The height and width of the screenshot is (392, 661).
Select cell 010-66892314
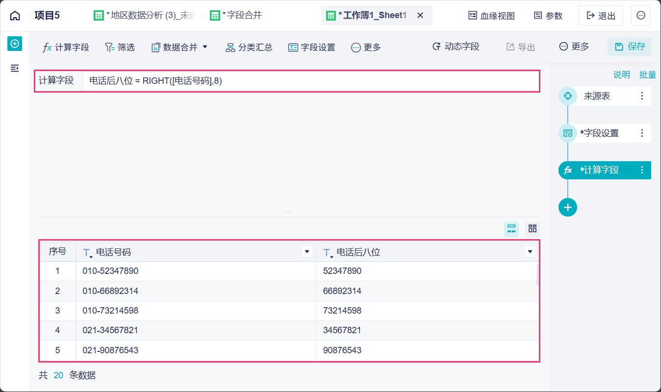coord(196,291)
